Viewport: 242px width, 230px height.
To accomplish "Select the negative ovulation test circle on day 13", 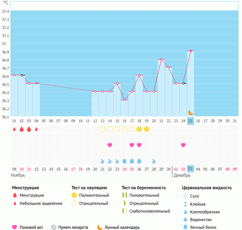I will (102, 129).
